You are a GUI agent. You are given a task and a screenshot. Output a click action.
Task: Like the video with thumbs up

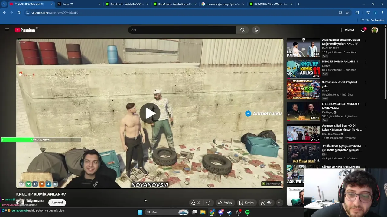click(x=196, y=203)
